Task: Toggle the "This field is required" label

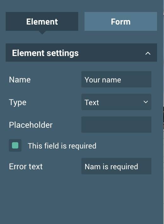Action: tap(62, 146)
